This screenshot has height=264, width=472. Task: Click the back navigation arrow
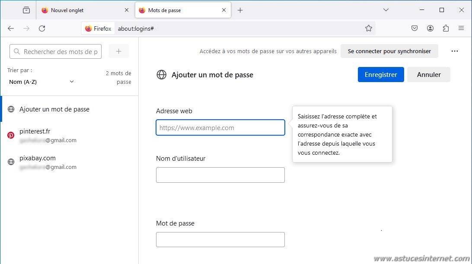point(11,29)
